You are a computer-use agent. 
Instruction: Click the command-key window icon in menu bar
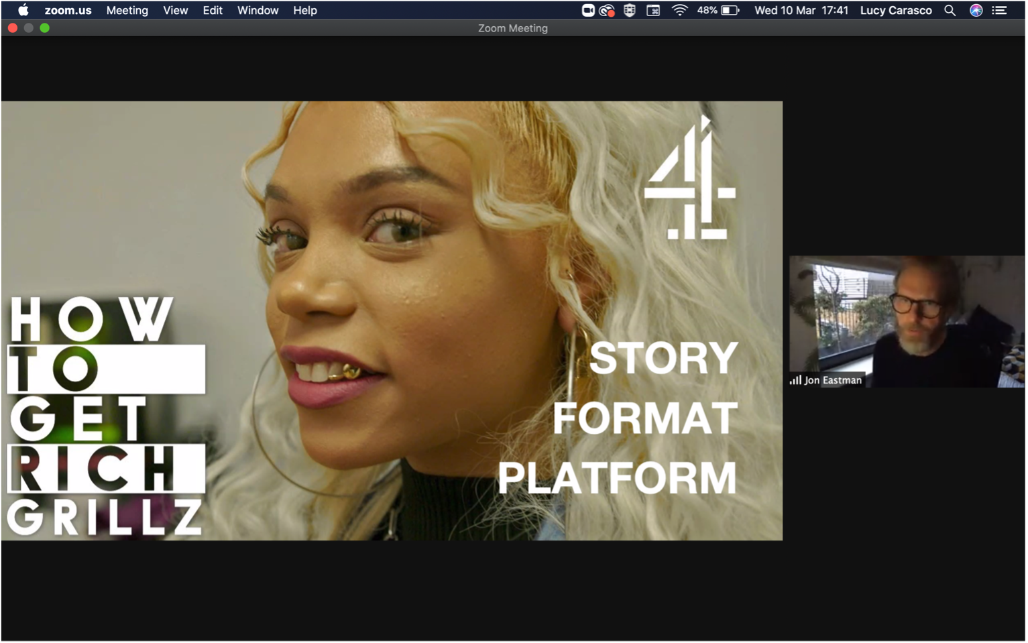[x=652, y=10]
